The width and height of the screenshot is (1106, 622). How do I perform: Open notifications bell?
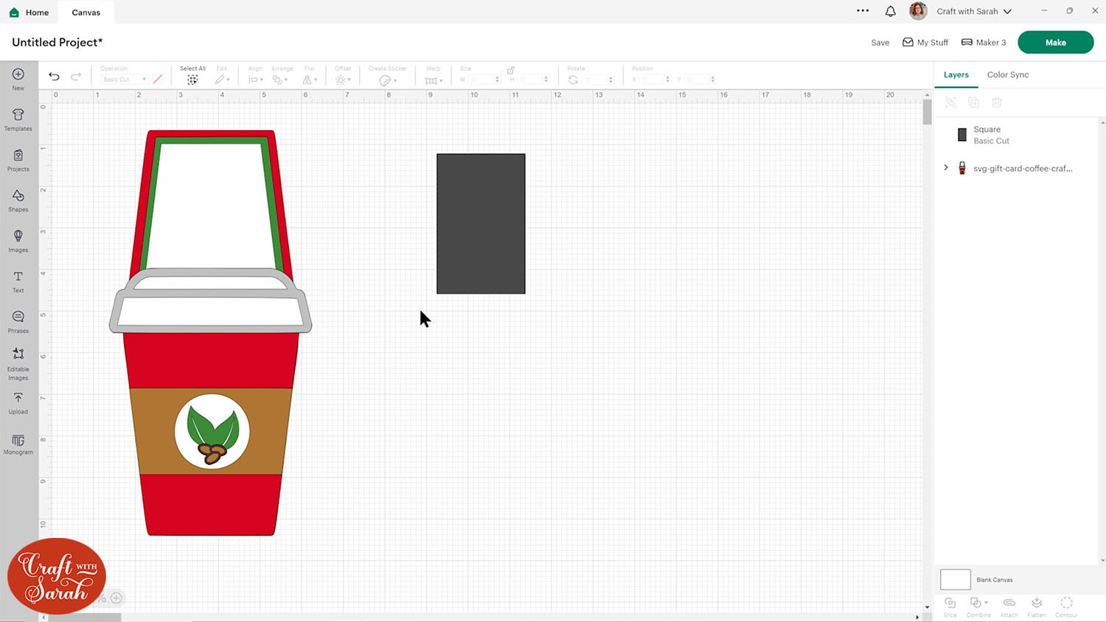click(891, 11)
